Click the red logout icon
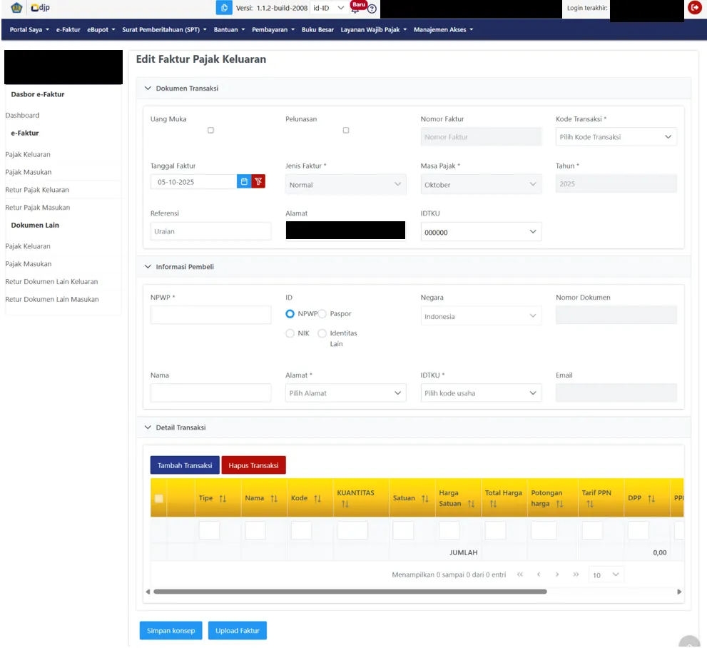The image size is (707, 648). point(694,8)
